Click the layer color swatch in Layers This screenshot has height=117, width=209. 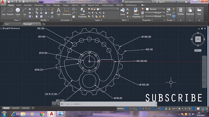point(98,9)
